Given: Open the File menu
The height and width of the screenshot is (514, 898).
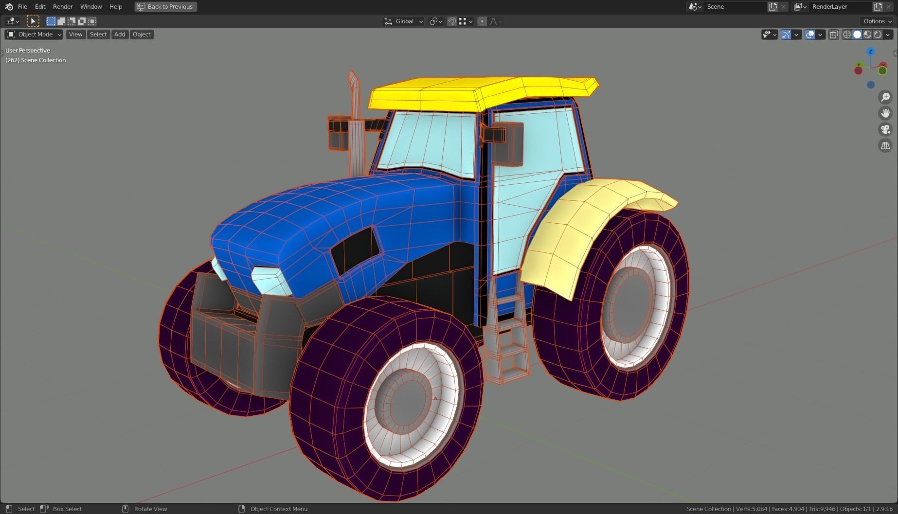Looking at the screenshot, I should point(22,7).
